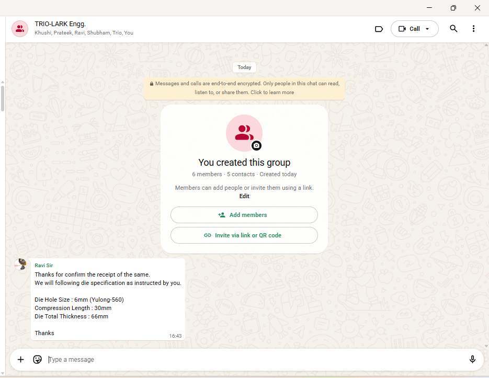This screenshot has height=378, width=489.
Task: Open the label icon in chat header
Action: click(379, 29)
